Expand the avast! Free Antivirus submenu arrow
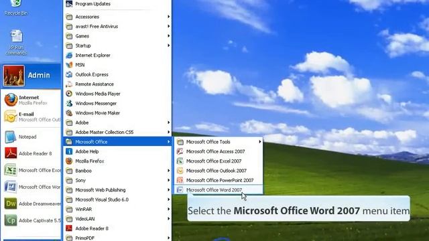 pyautogui.click(x=168, y=26)
